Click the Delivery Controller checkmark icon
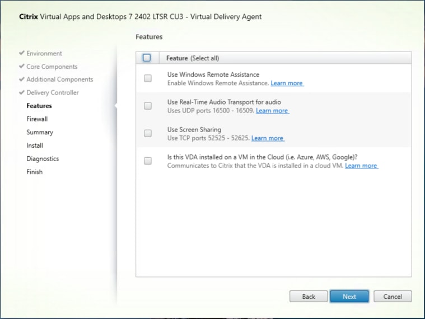Screen dimensions: 425x319 pos(22,92)
